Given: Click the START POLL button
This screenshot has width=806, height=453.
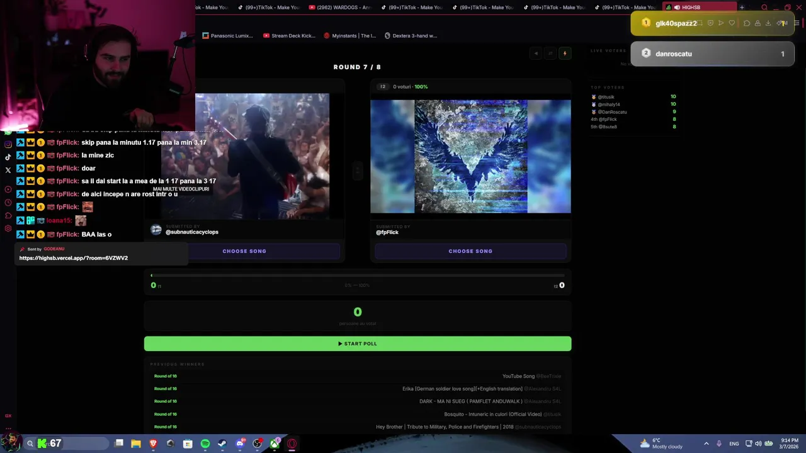Looking at the screenshot, I should coord(358,344).
